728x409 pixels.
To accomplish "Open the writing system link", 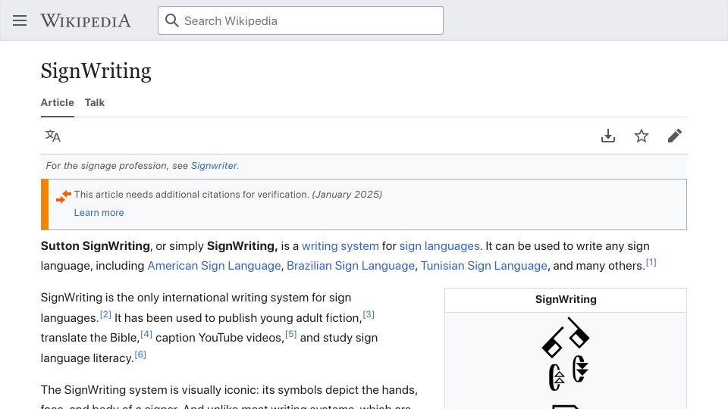I will coord(340,245).
